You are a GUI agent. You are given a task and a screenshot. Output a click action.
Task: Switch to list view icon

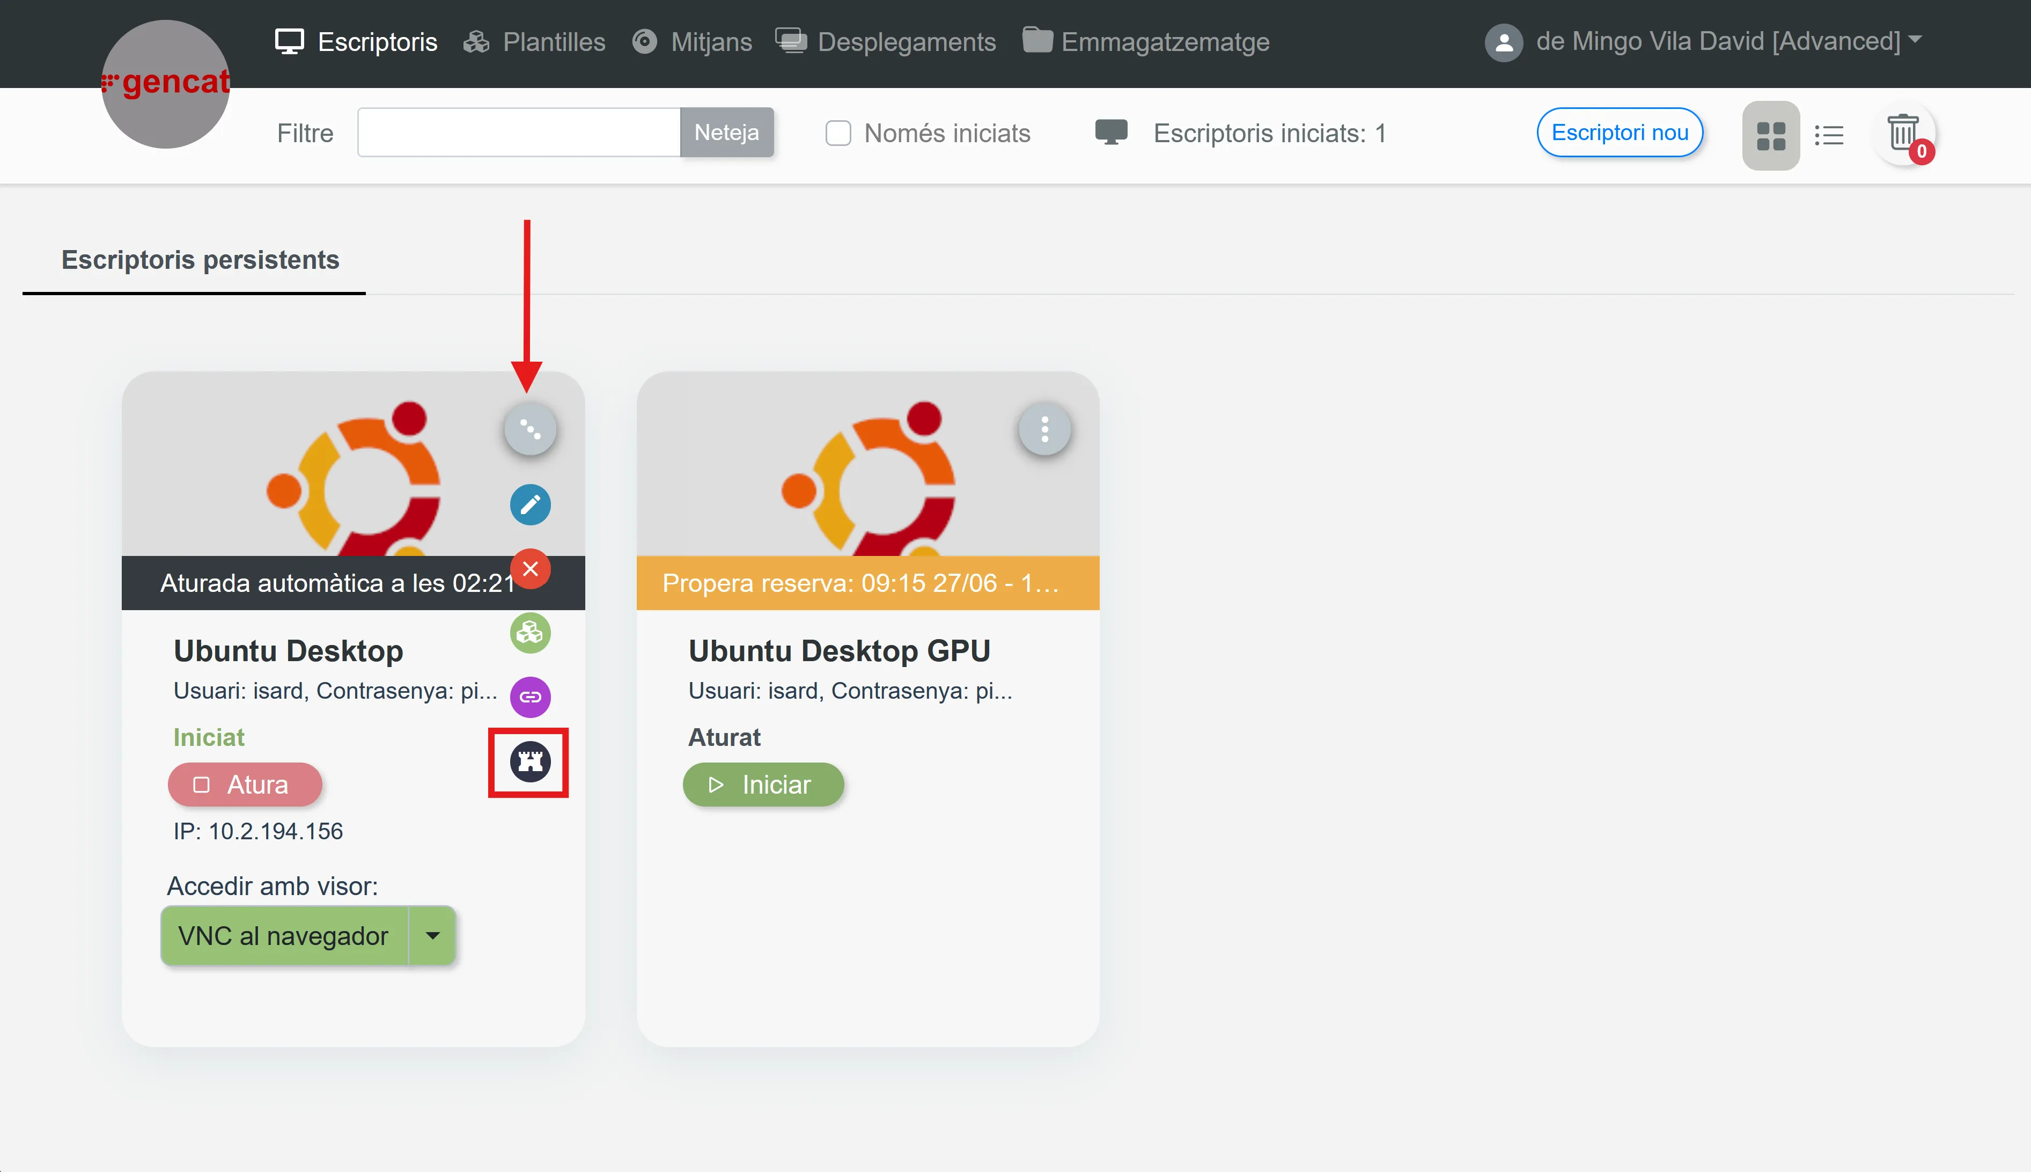pos(1829,135)
